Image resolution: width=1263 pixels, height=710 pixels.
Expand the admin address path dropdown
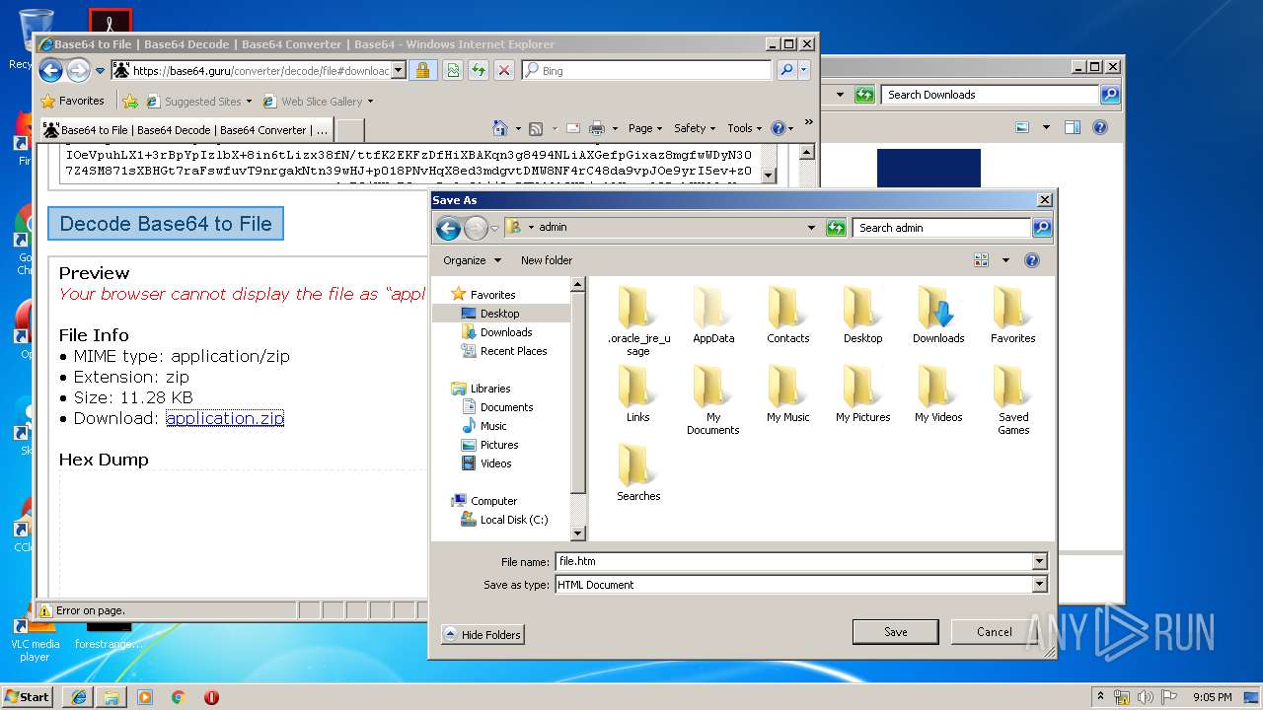pyautogui.click(x=811, y=228)
